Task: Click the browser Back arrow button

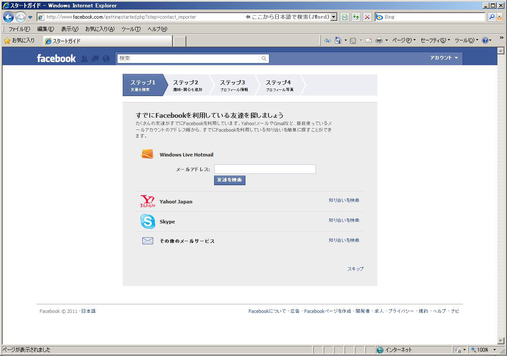Action: [x=9, y=17]
